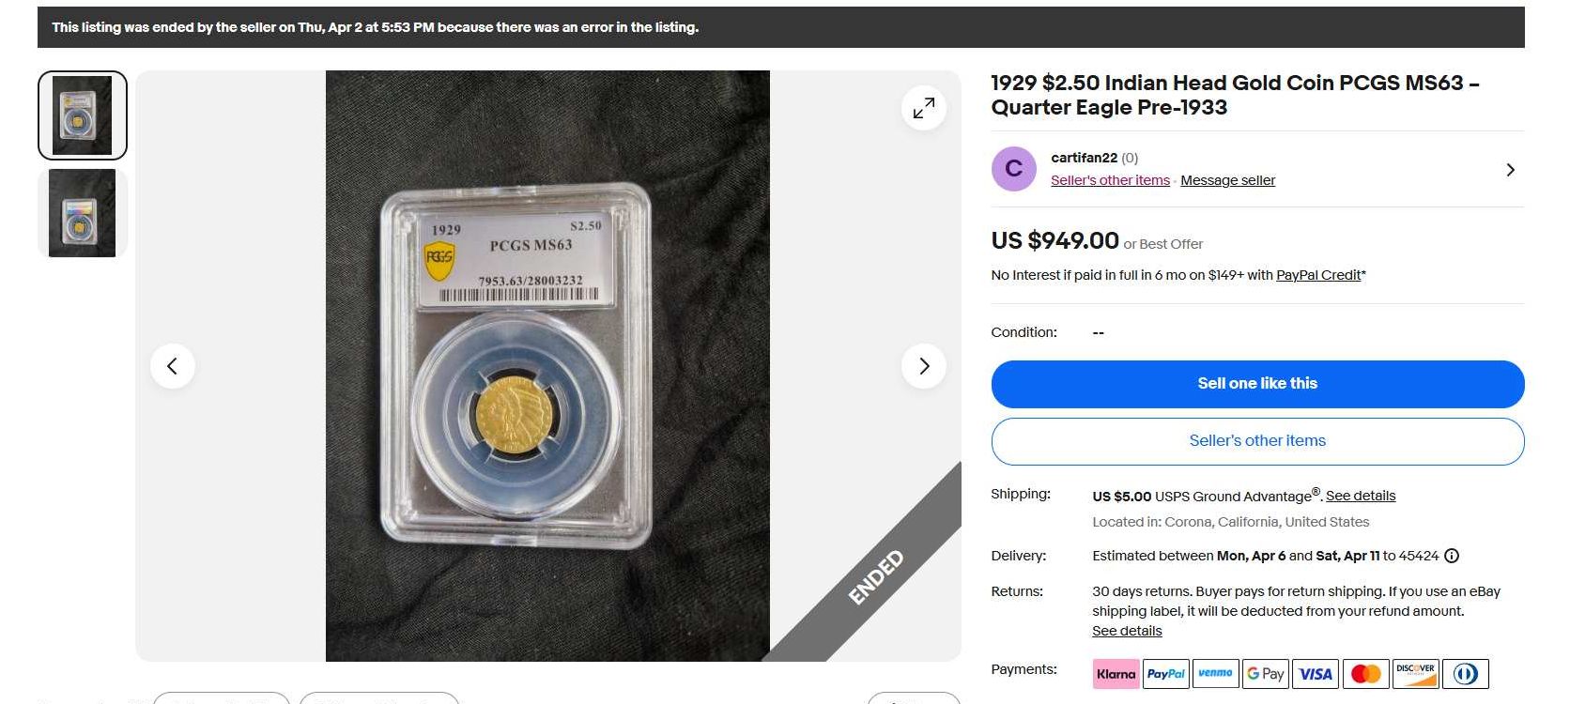Viewport: 1570px width, 704px height.
Task: Select the first coin thumbnail
Action: pyautogui.click(x=83, y=115)
